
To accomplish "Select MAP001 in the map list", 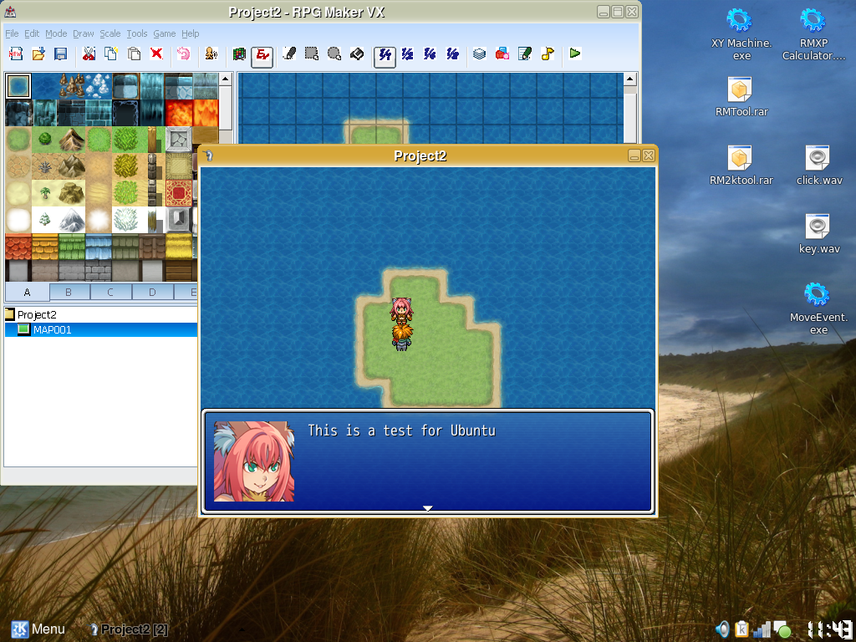I will (53, 329).
